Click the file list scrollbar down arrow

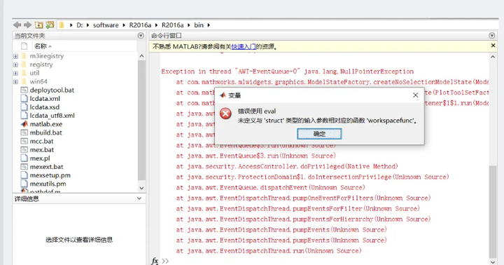point(141,188)
